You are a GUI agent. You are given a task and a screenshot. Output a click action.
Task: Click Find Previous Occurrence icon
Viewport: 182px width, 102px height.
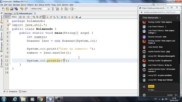[37, 17]
